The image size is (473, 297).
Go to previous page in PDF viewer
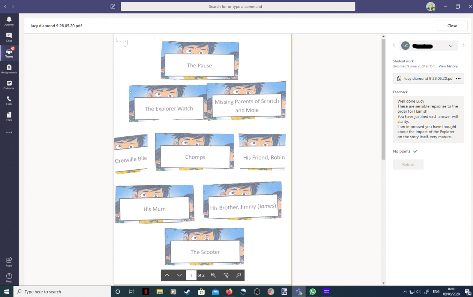pyautogui.click(x=167, y=275)
